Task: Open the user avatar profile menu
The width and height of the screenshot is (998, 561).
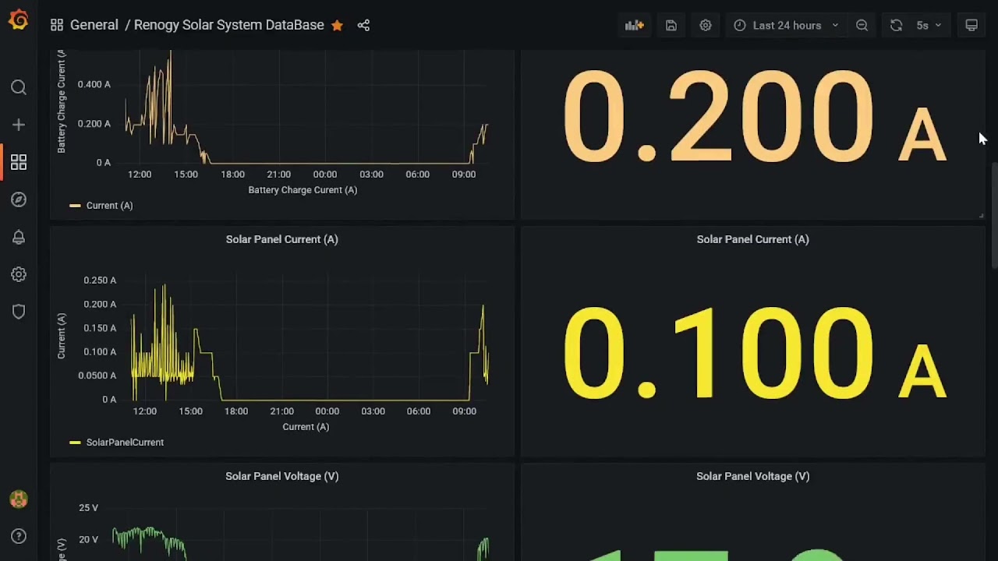Action: tap(19, 499)
